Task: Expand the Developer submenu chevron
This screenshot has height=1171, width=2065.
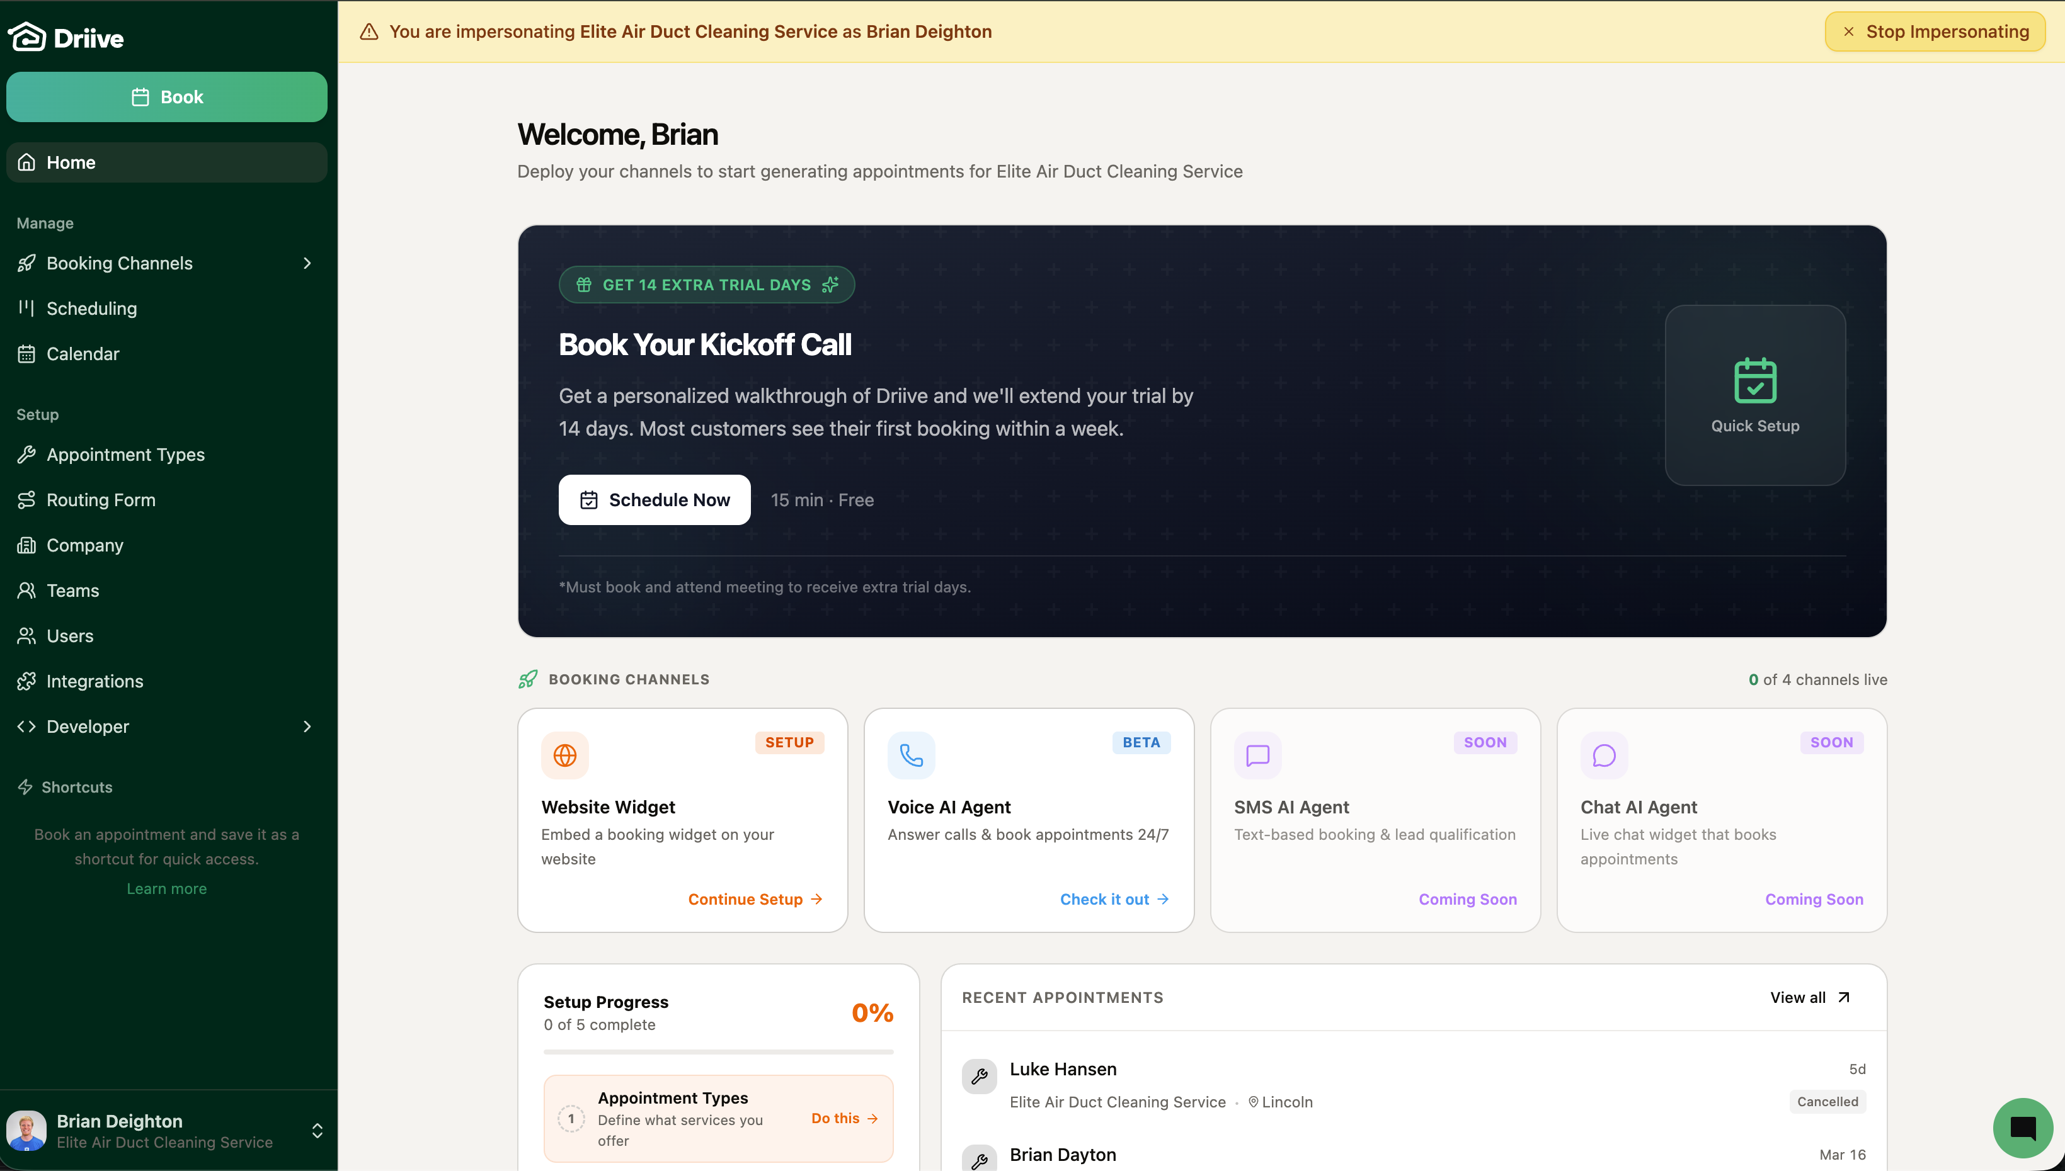Action: pyautogui.click(x=307, y=727)
